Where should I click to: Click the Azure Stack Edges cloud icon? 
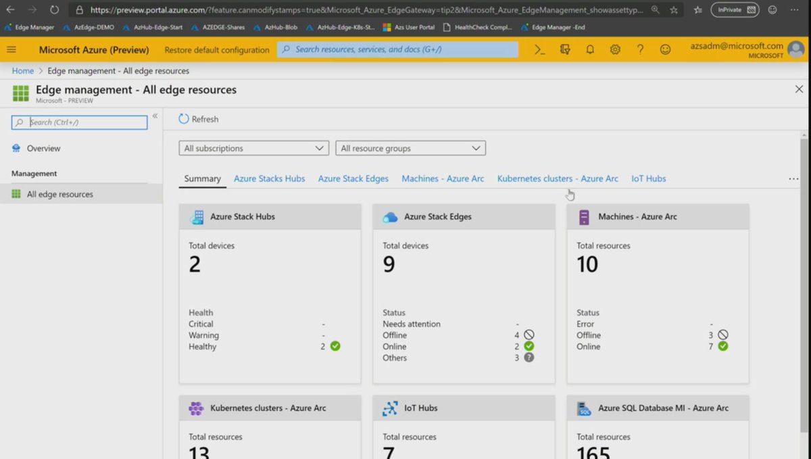coord(391,217)
